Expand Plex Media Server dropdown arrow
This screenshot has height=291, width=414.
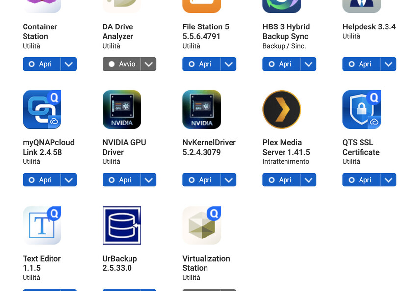click(x=309, y=180)
